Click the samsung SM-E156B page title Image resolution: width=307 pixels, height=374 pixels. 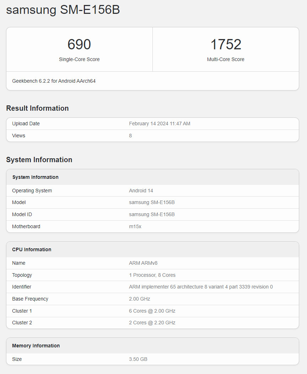(63, 10)
